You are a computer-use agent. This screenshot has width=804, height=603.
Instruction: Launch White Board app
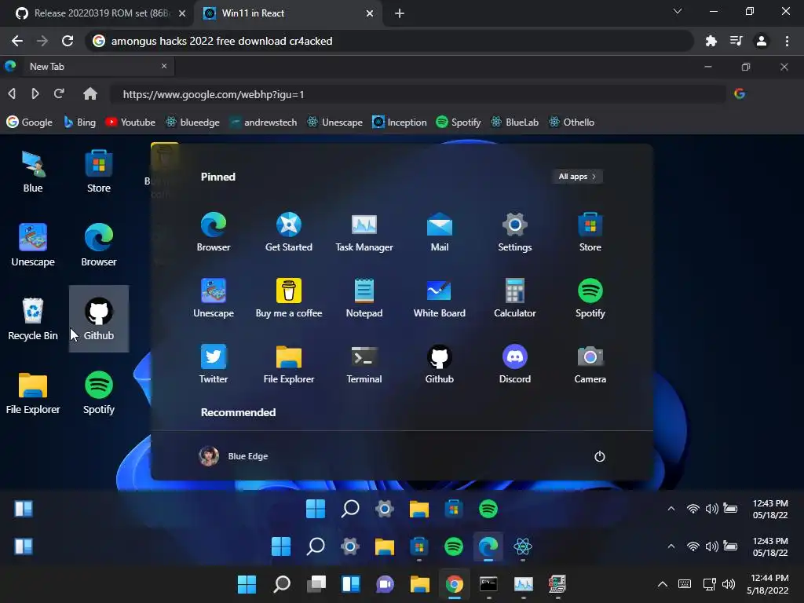(440, 298)
